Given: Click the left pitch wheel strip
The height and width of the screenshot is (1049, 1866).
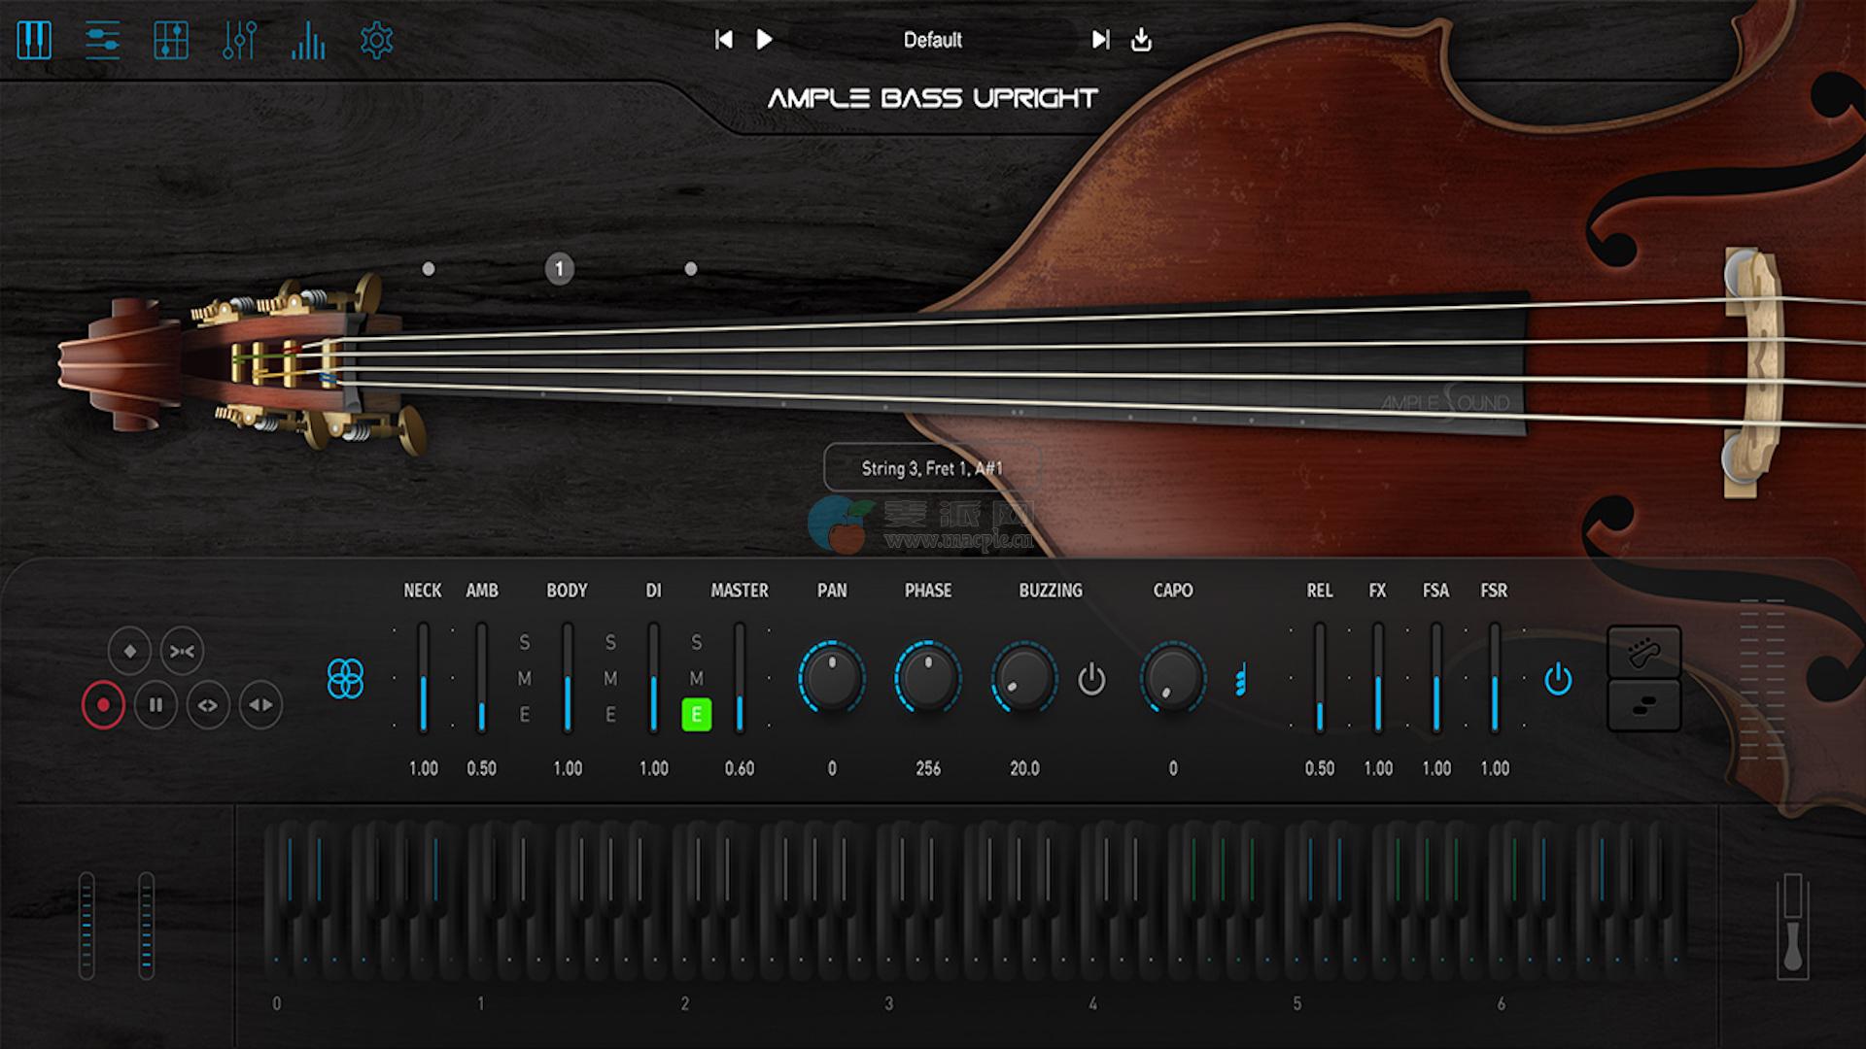Looking at the screenshot, I should tap(86, 926).
